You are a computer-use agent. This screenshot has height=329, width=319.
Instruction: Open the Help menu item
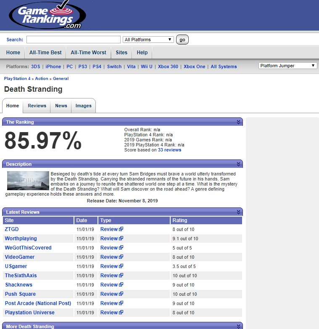tap(142, 53)
